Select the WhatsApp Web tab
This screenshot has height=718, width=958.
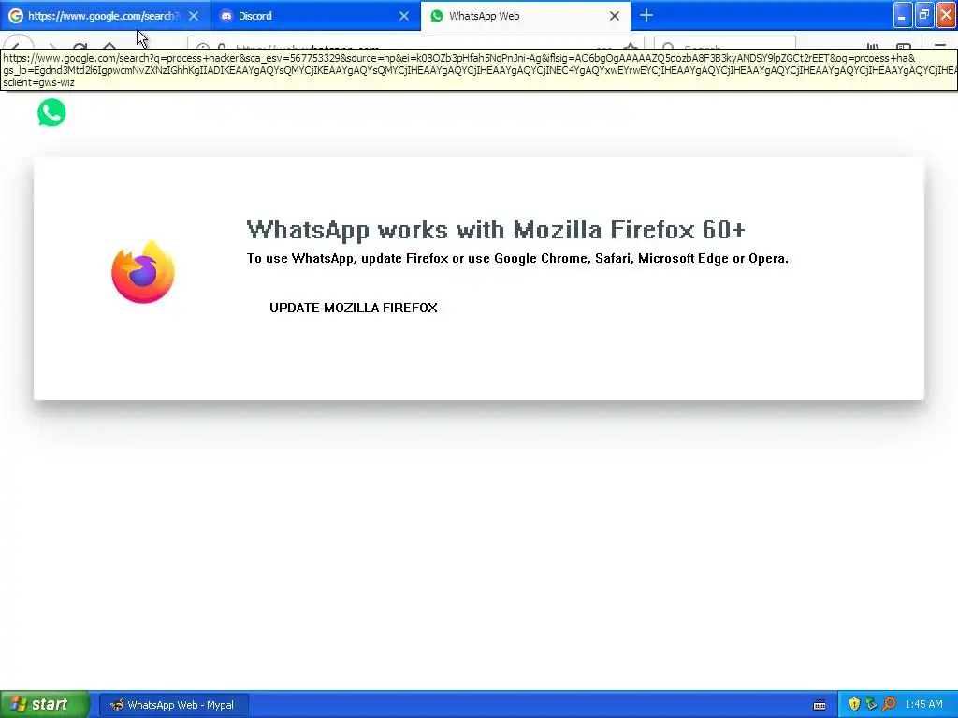(x=526, y=16)
